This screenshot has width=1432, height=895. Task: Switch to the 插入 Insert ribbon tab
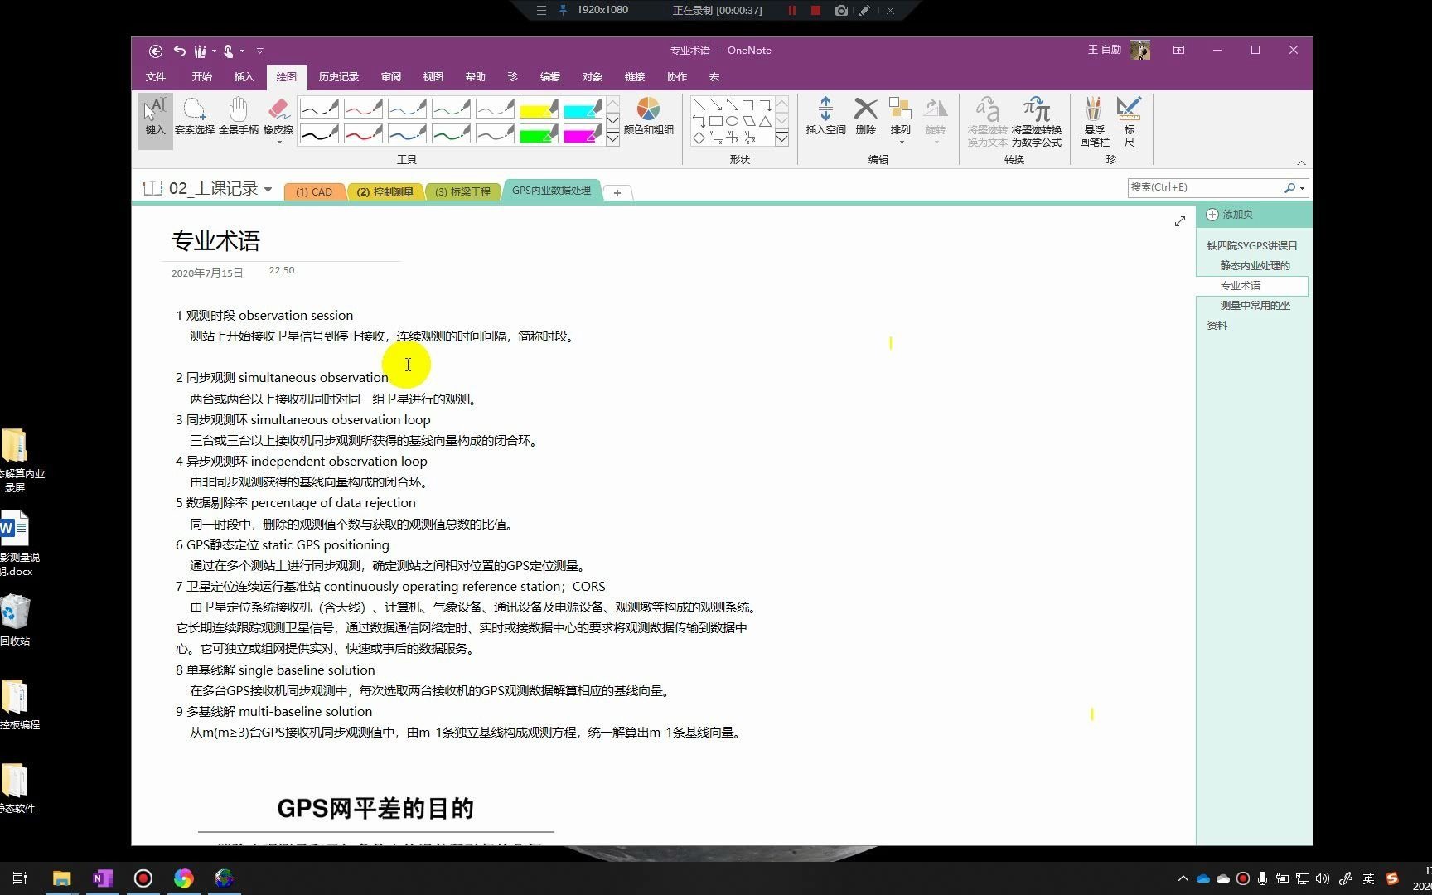[x=244, y=76]
